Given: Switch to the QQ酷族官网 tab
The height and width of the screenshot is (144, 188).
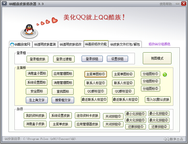Looking at the screenshot, I should (x=21, y=44).
